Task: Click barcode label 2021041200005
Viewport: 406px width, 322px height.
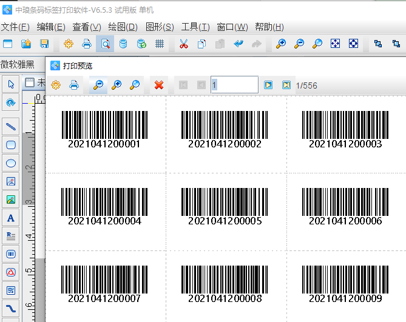Action: click(x=225, y=206)
